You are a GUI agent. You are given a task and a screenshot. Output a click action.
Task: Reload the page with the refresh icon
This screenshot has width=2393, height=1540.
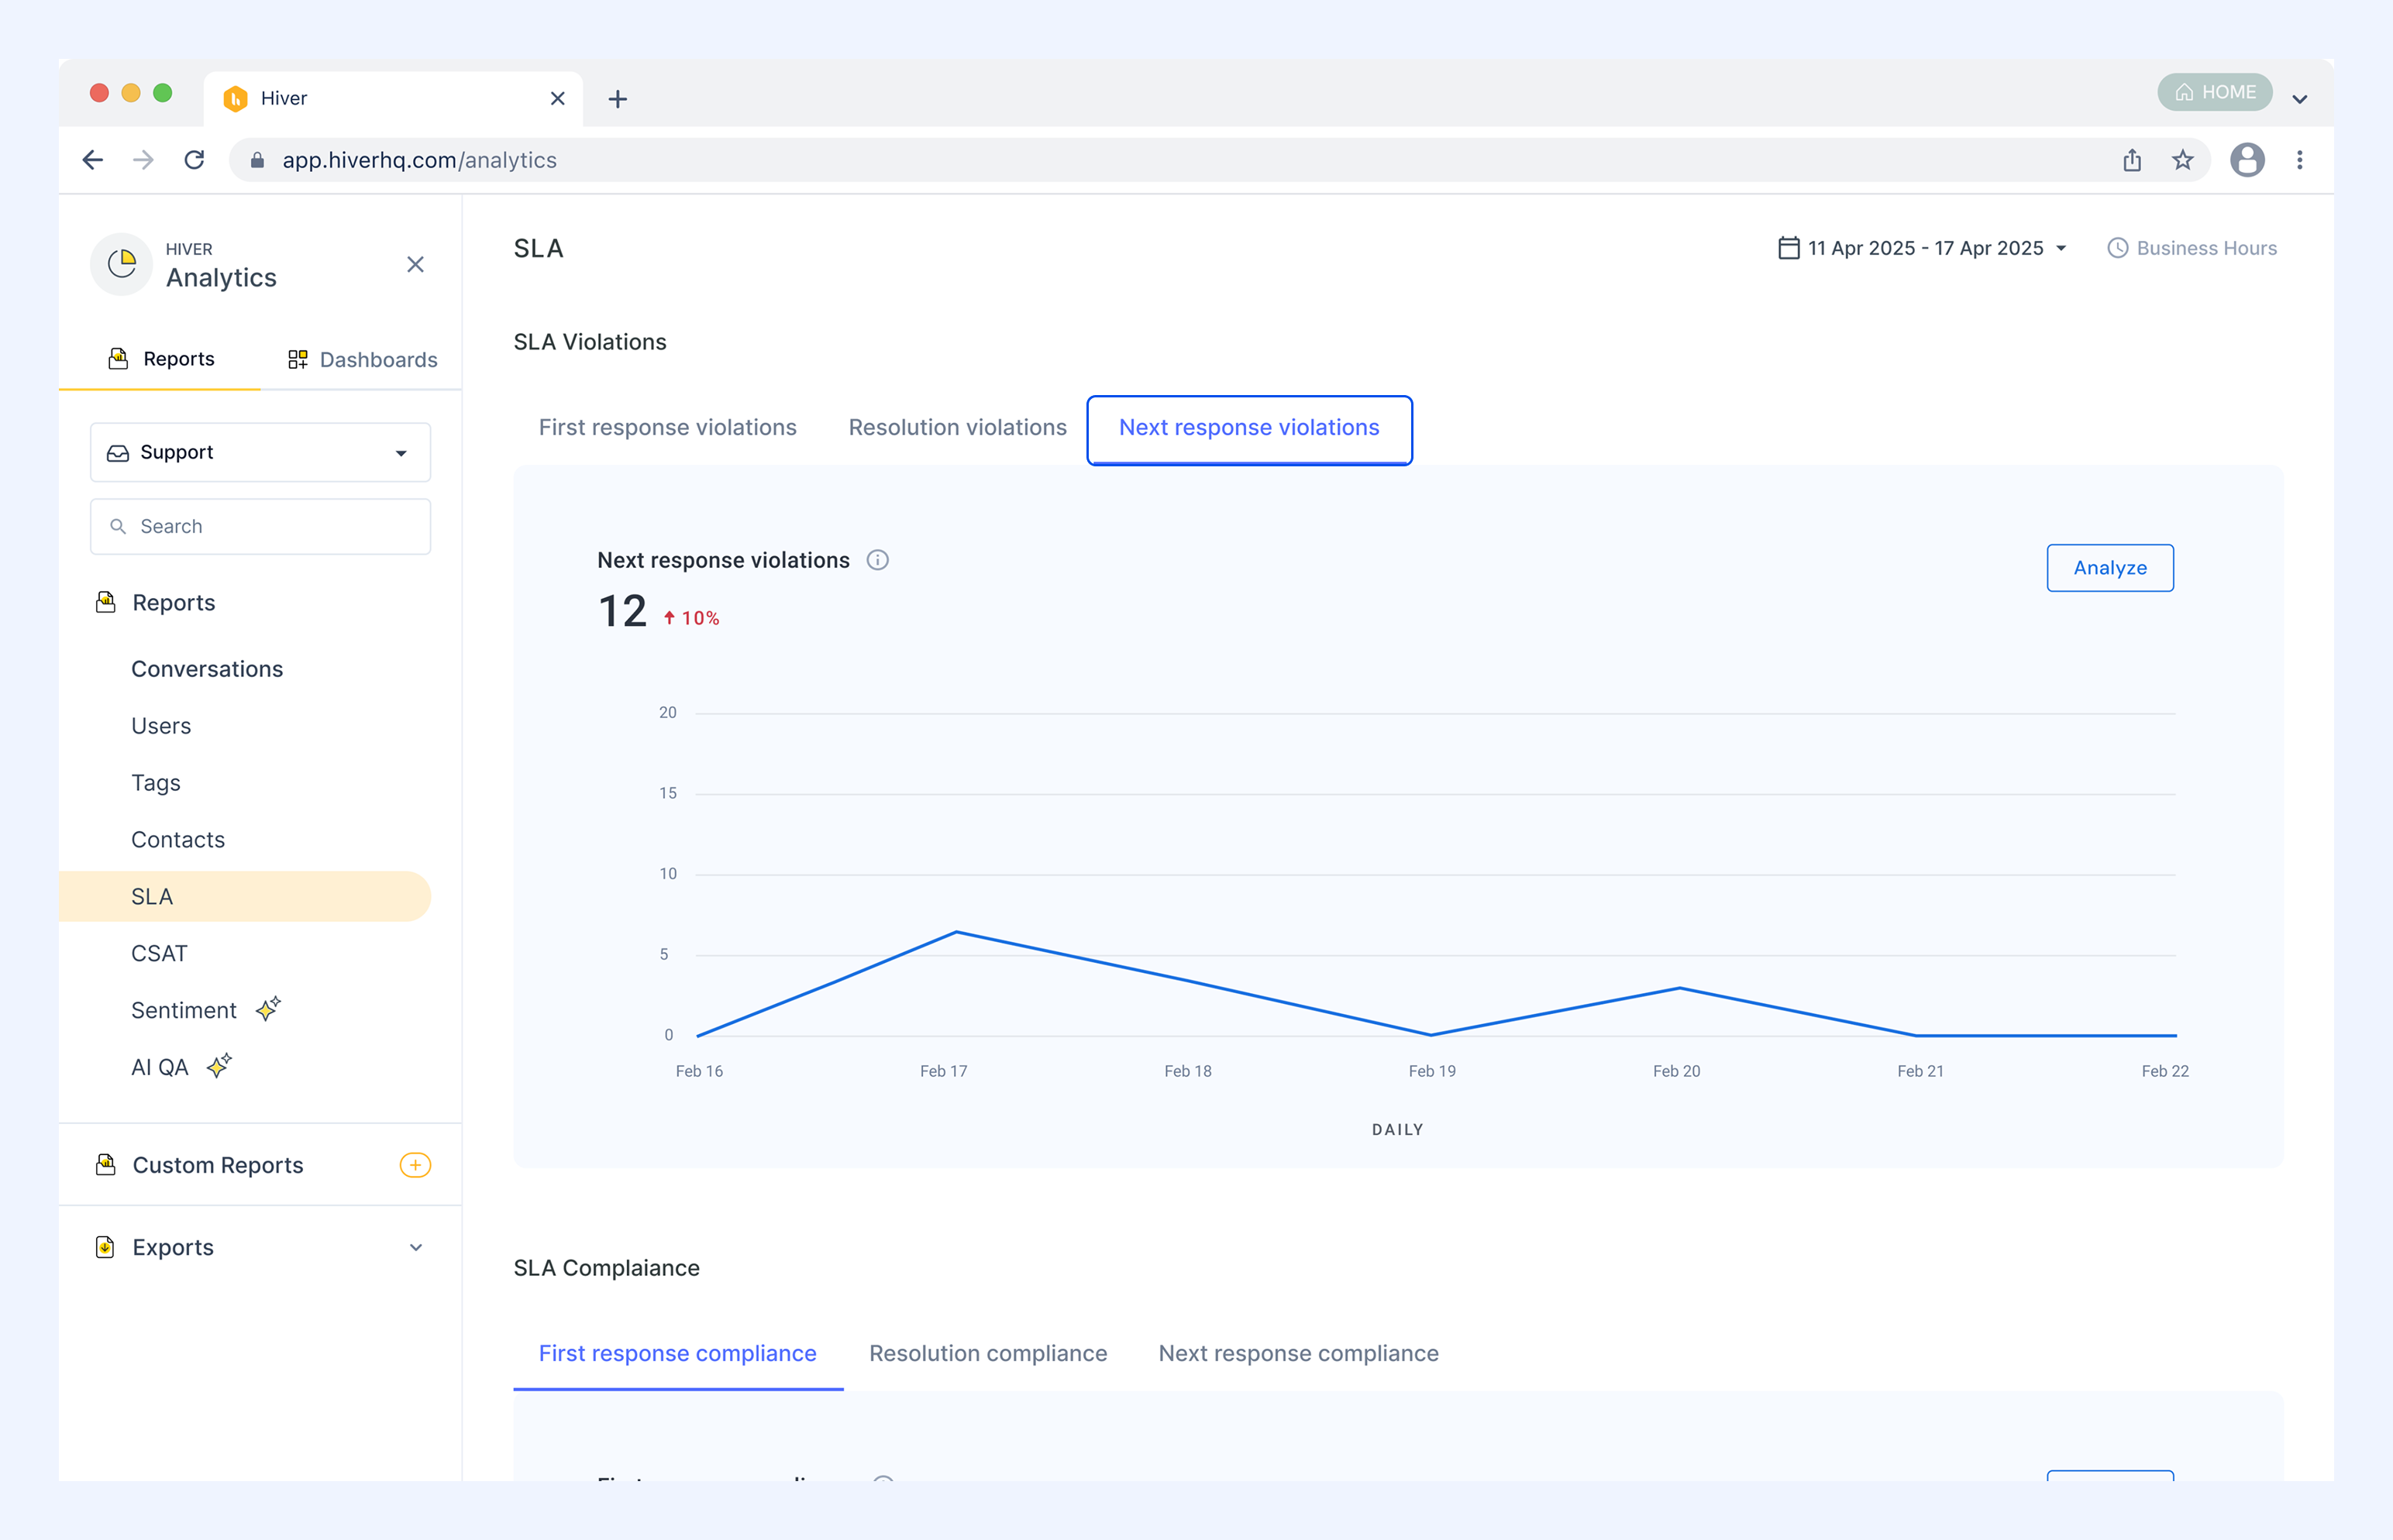[194, 160]
